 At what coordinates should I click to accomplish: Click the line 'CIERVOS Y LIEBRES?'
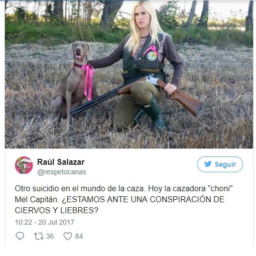pos(57,210)
